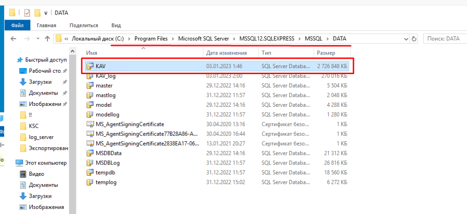Open recent locations dropdown arrow
467x214 pixels.
click(x=38, y=39)
